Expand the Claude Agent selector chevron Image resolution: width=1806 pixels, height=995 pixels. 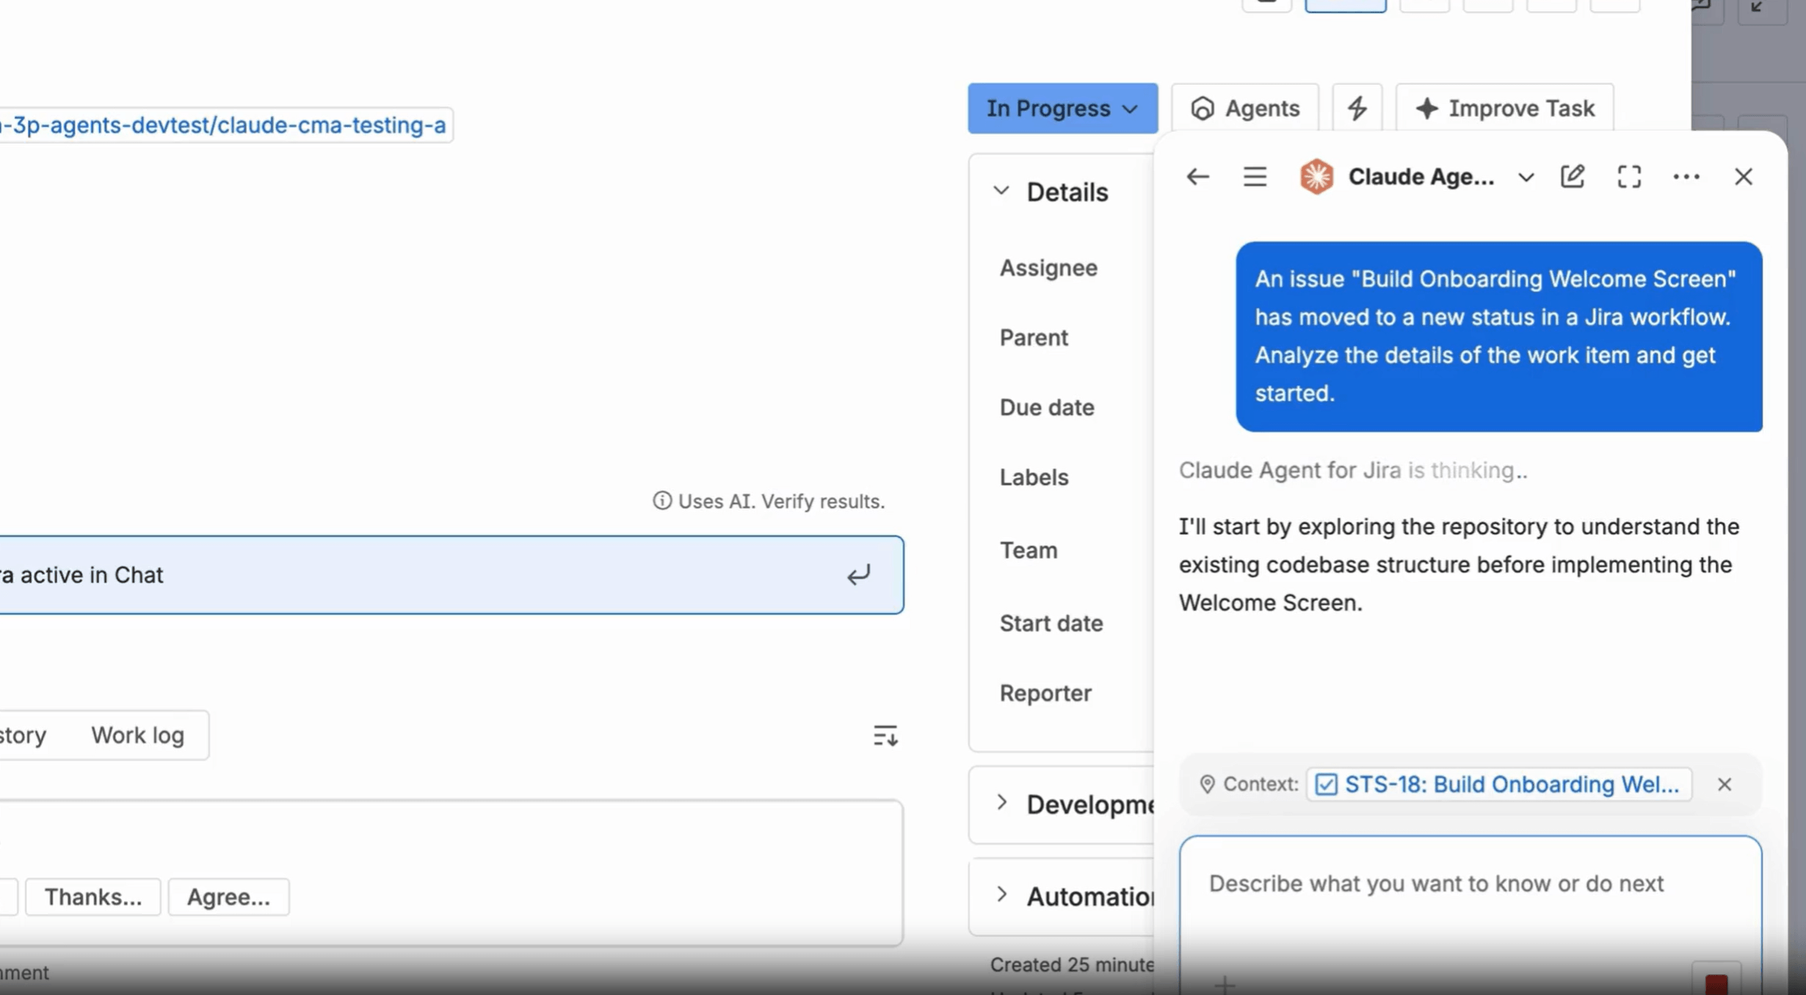pyautogui.click(x=1526, y=177)
